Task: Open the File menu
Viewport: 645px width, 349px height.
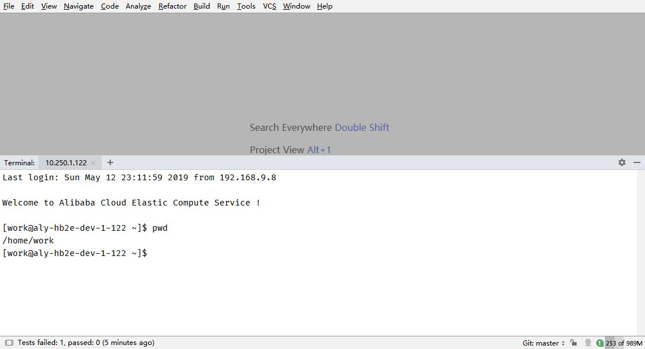Action: (x=9, y=6)
